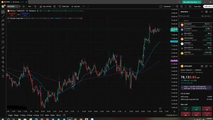Screen dimensions: 213x120
Task: Open the patterns drawing tools
Action: (3, 25)
